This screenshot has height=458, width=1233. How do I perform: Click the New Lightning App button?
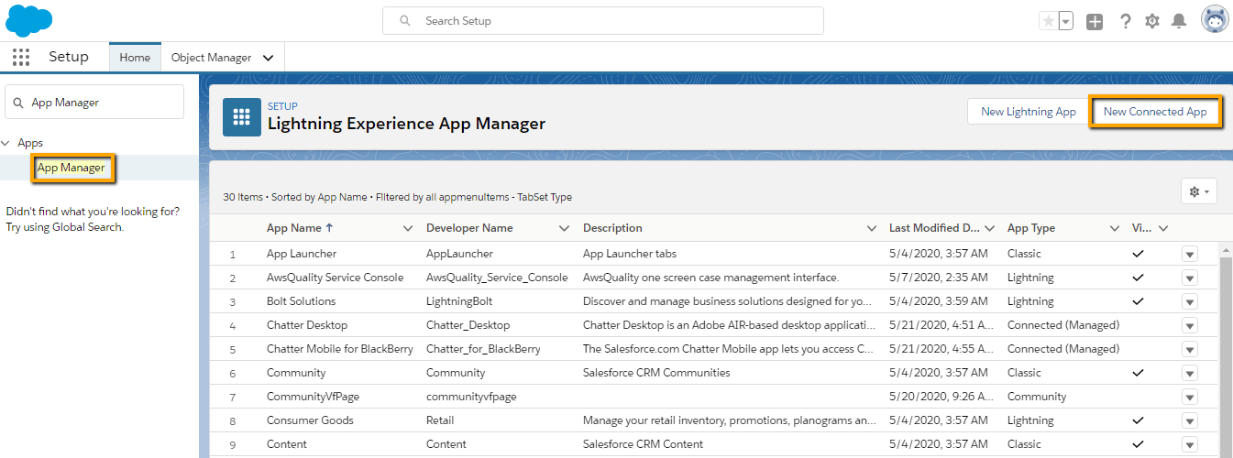click(1029, 112)
